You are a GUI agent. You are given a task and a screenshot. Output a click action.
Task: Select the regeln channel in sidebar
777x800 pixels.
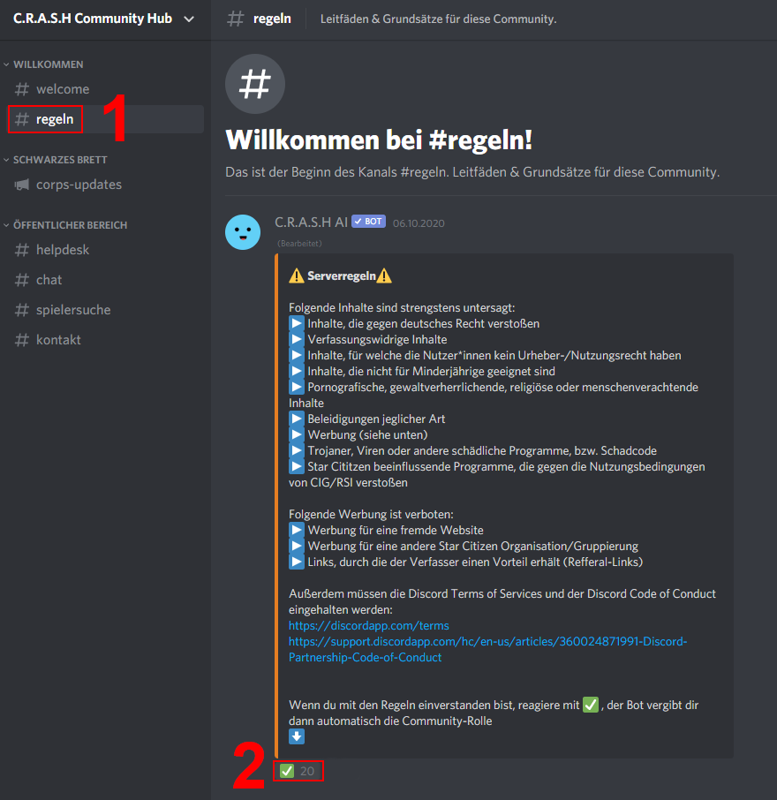click(x=105, y=119)
